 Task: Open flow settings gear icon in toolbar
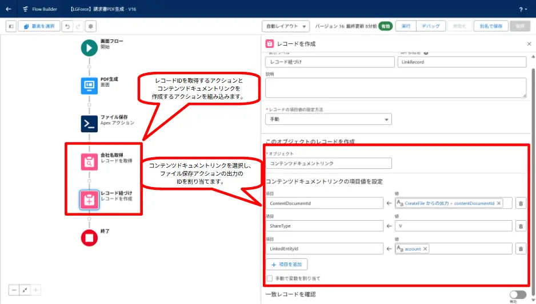[90, 26]
